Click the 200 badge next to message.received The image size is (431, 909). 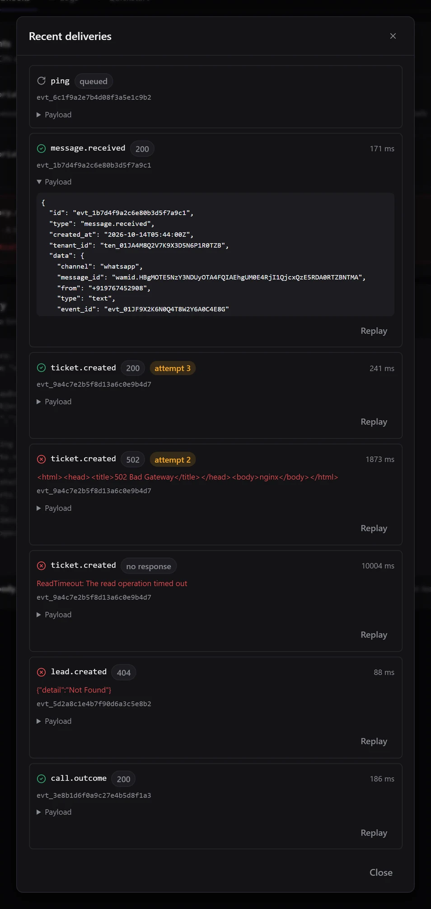[x=142, y=149]
